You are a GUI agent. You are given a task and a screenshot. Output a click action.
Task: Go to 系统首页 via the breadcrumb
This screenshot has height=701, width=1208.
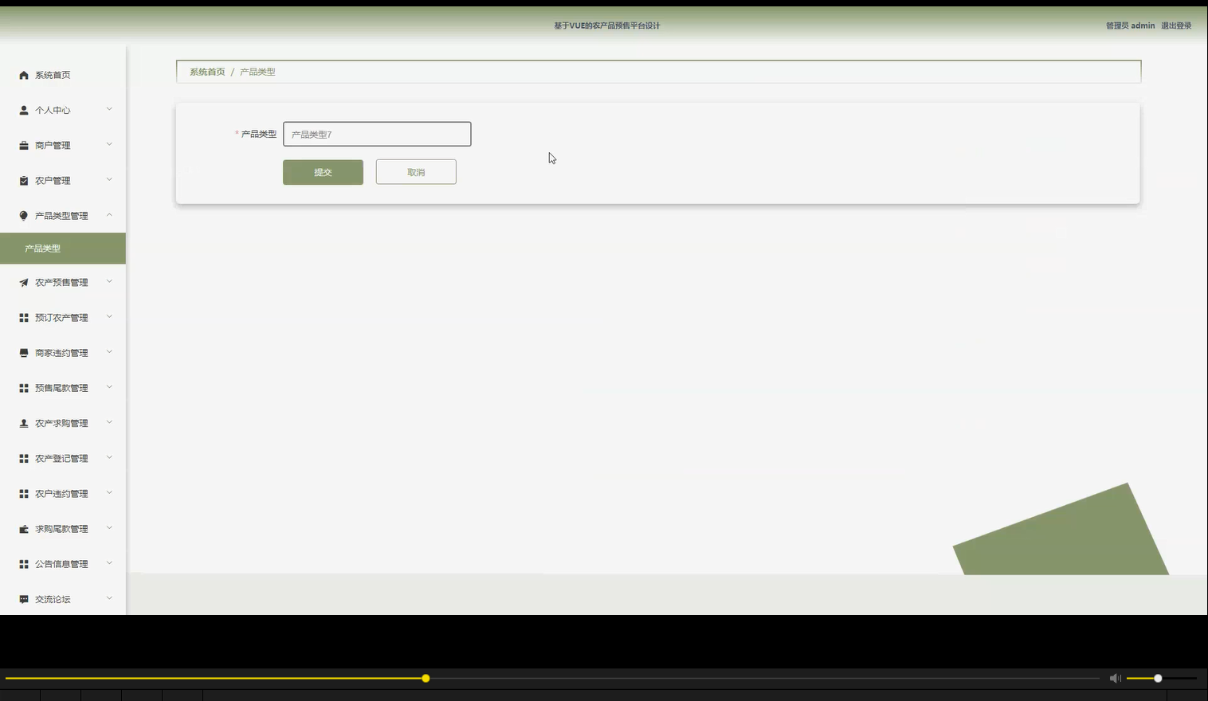click(x=207, y=72)
